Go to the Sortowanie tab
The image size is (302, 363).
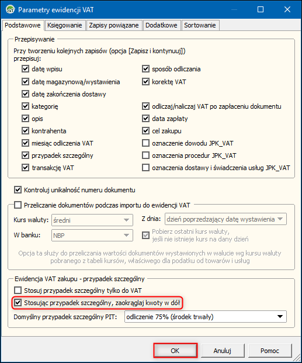coord(200,25)
